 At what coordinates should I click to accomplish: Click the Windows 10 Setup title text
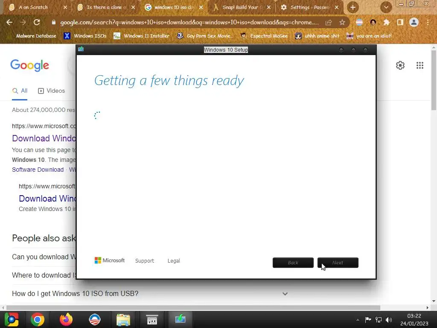[x=226, y=50]
